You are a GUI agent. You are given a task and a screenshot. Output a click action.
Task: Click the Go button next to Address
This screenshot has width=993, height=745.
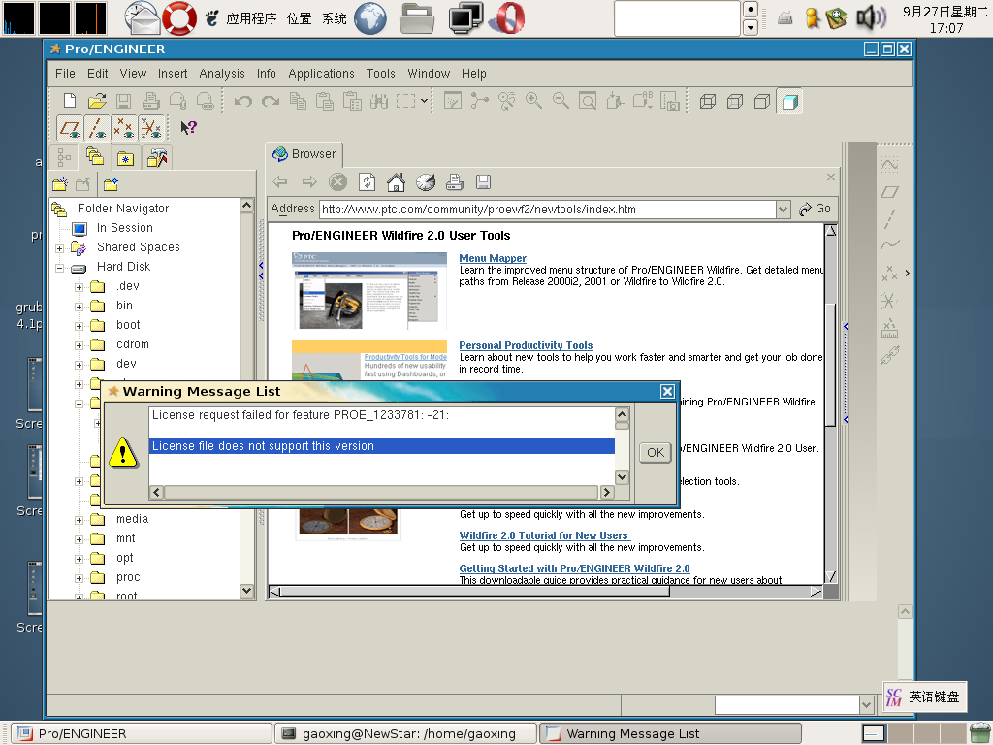(815, 209)
